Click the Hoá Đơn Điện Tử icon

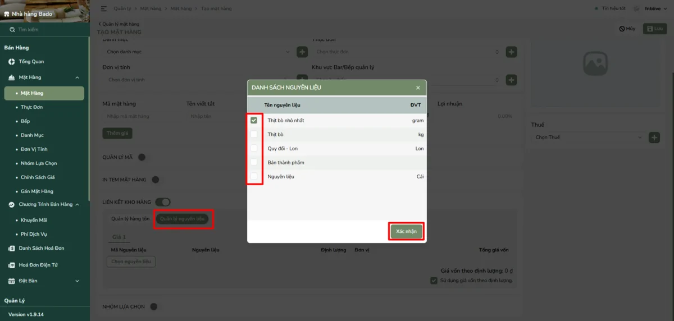[x=12, y=265]
